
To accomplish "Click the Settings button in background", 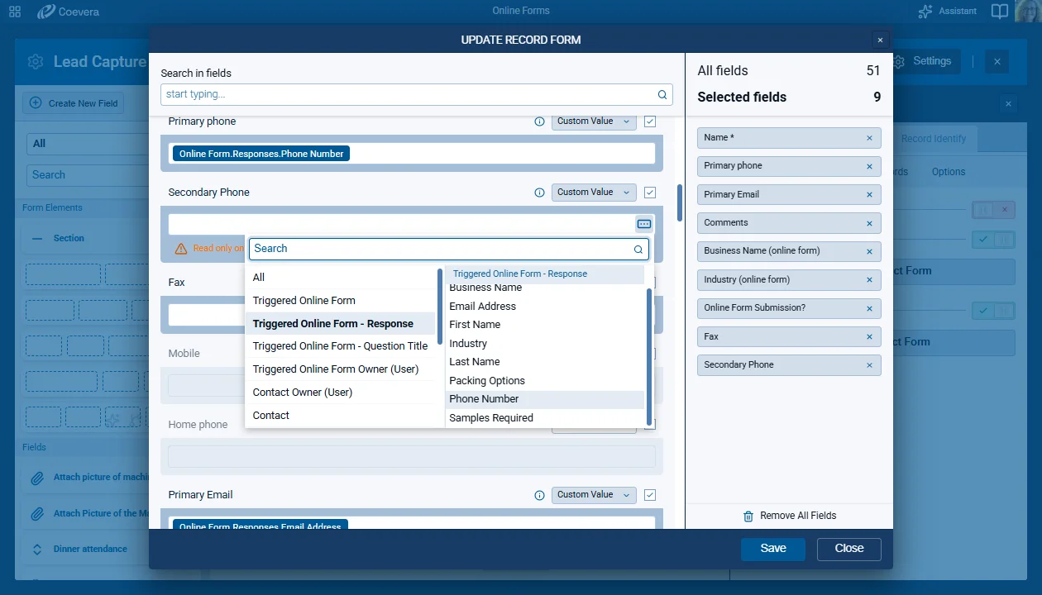I will [x=923, y=61].
